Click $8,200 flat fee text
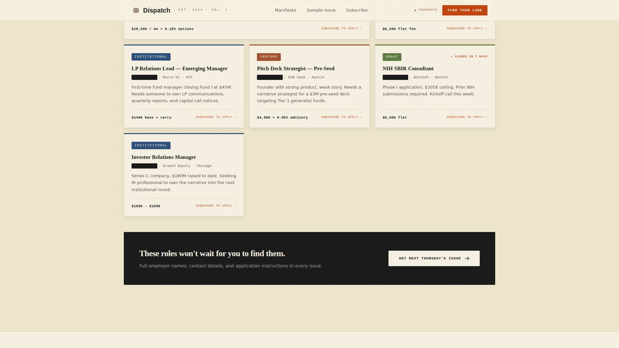The width and height of the screenshot is (619, 348). pos(399,29)
